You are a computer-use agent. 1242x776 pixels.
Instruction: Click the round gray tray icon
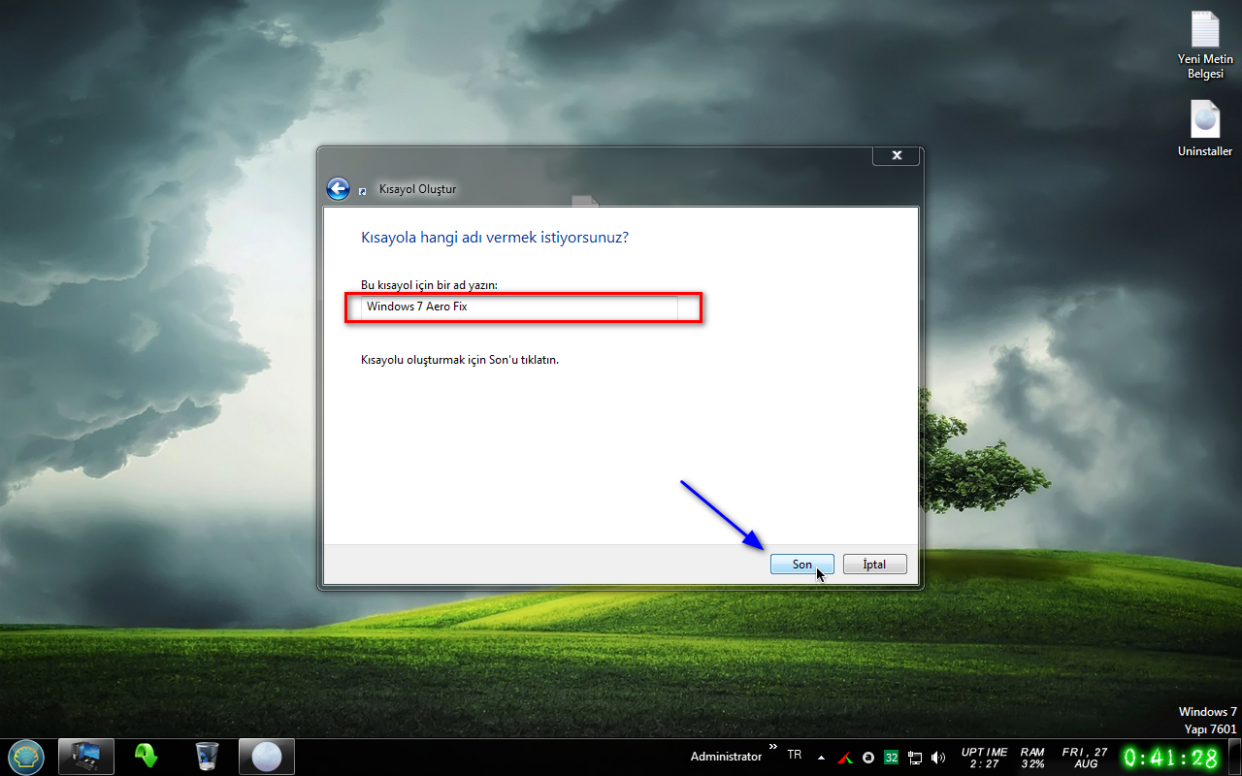pyautogui.click(x=868, y=757)
